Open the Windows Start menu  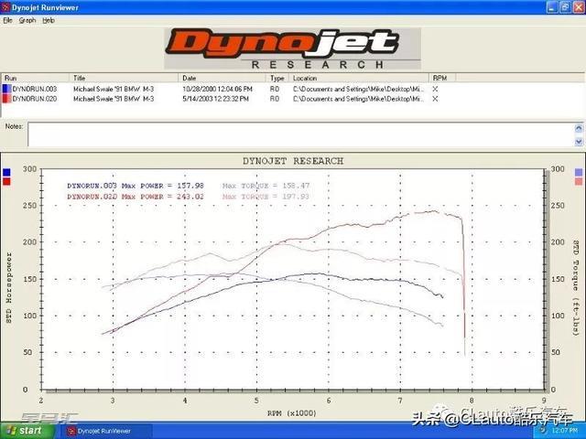pos(27,431)
